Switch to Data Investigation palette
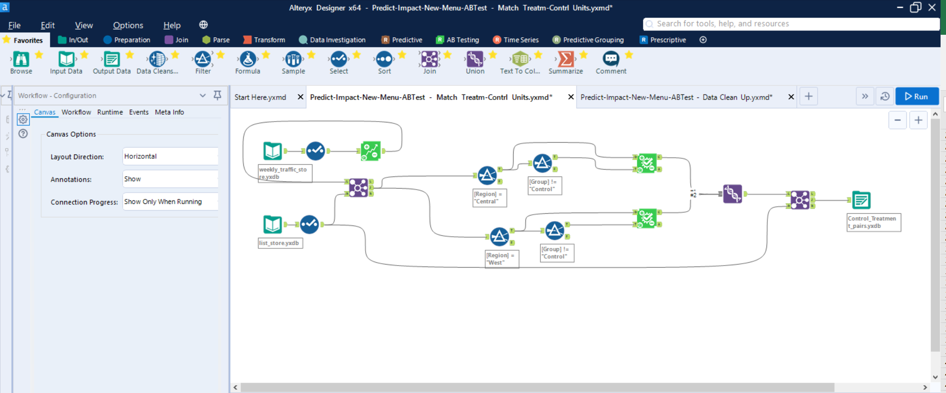 (332, 40)
